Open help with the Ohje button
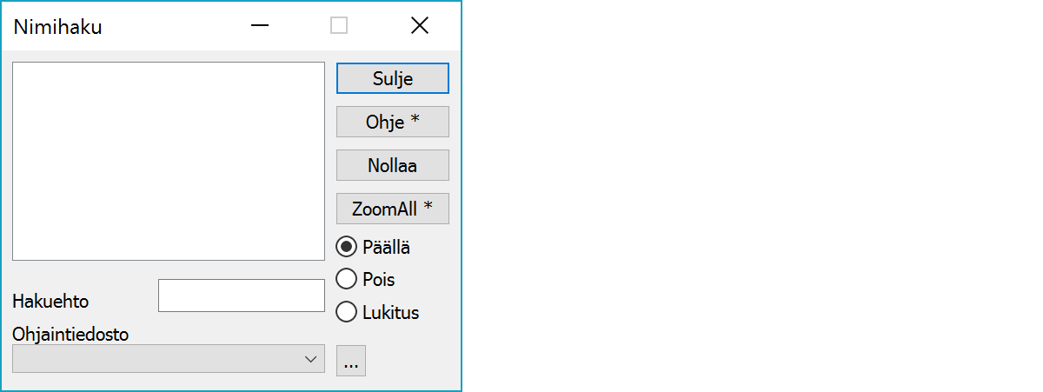The height and width of the screenshot is (392, 1043). (392, 122)
